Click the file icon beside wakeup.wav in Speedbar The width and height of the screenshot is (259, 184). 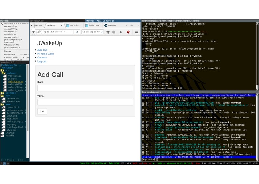4,101
